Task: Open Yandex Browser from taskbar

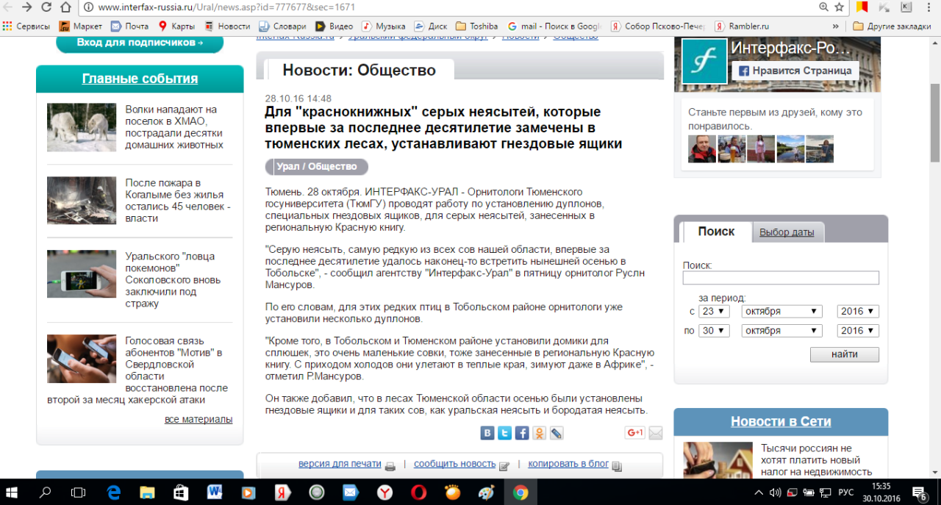Action: [384, 492]
